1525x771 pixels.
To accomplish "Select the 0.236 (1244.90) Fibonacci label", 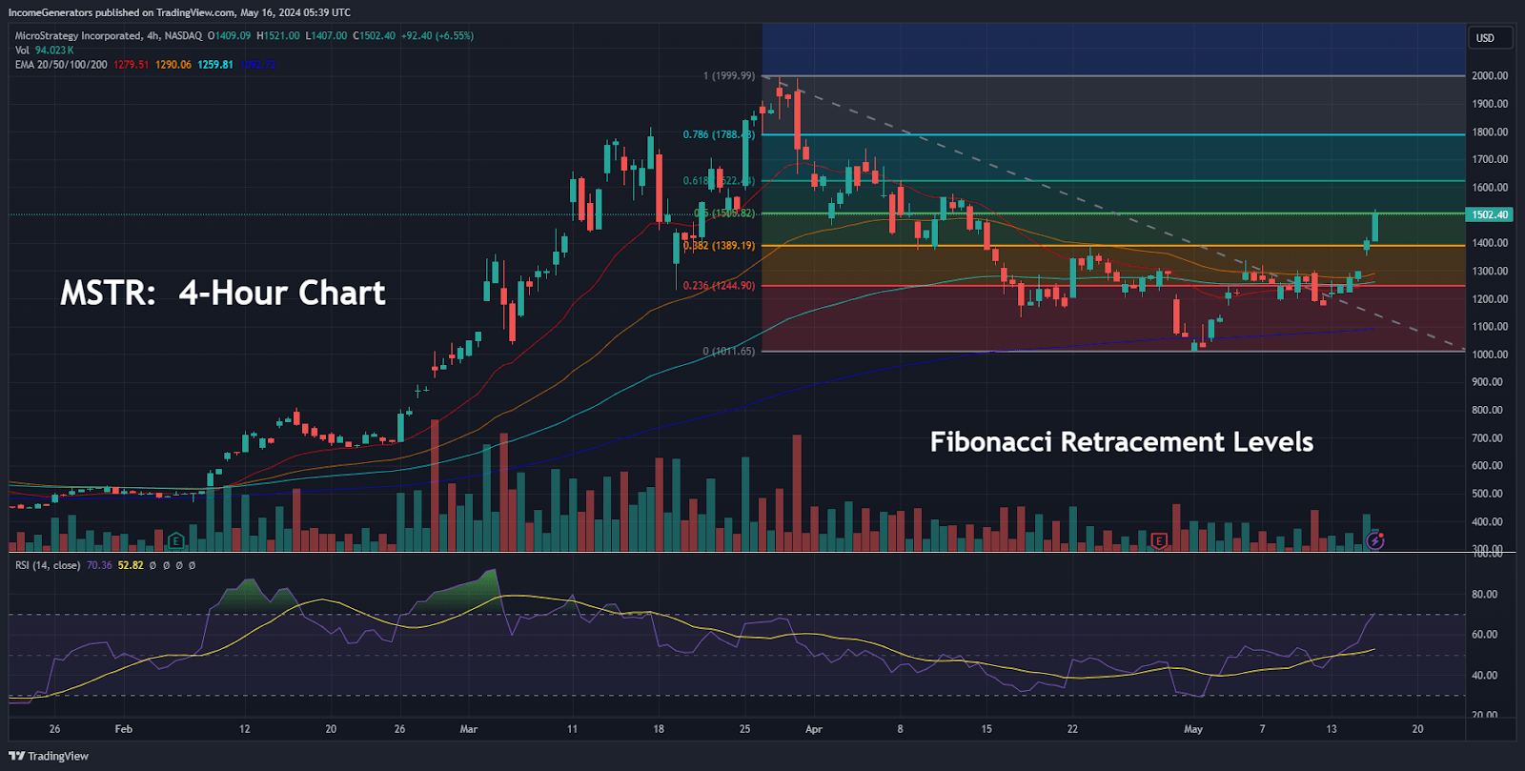I will pos(719,286).
